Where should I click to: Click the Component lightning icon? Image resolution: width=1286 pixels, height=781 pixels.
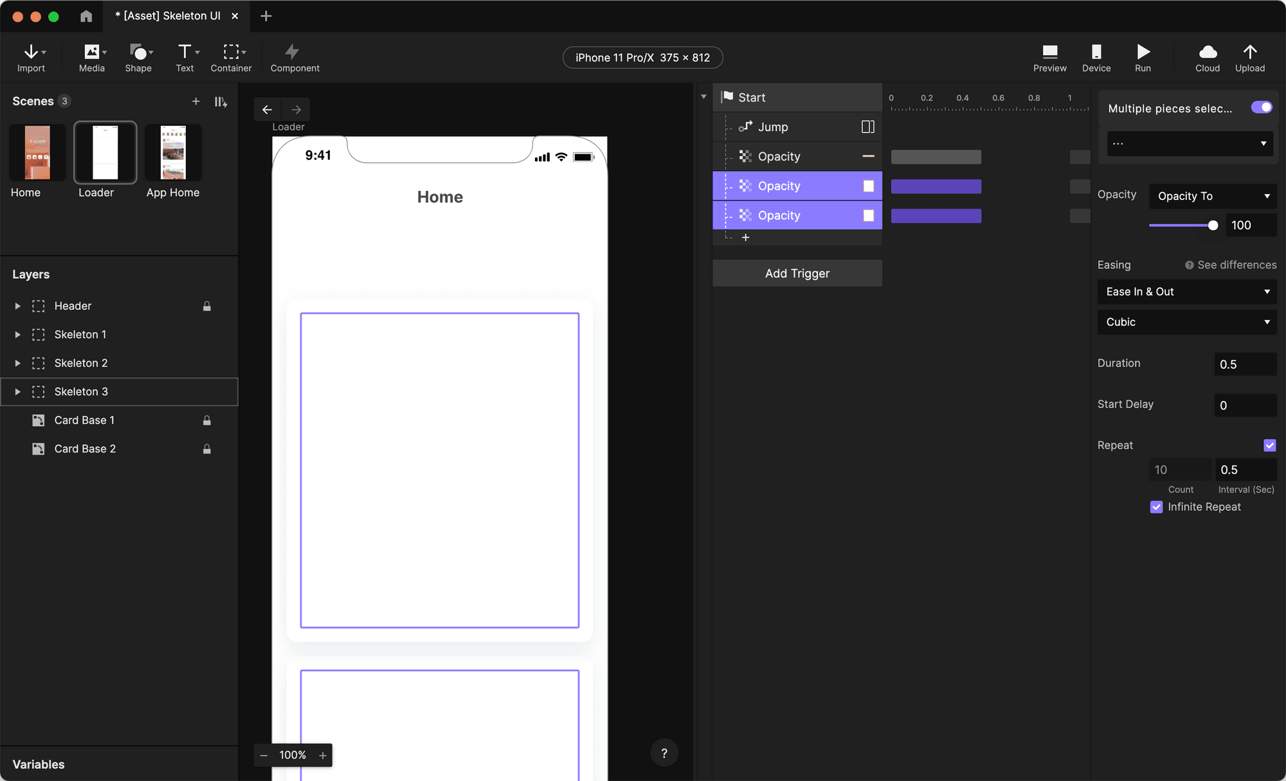point(293,51)
